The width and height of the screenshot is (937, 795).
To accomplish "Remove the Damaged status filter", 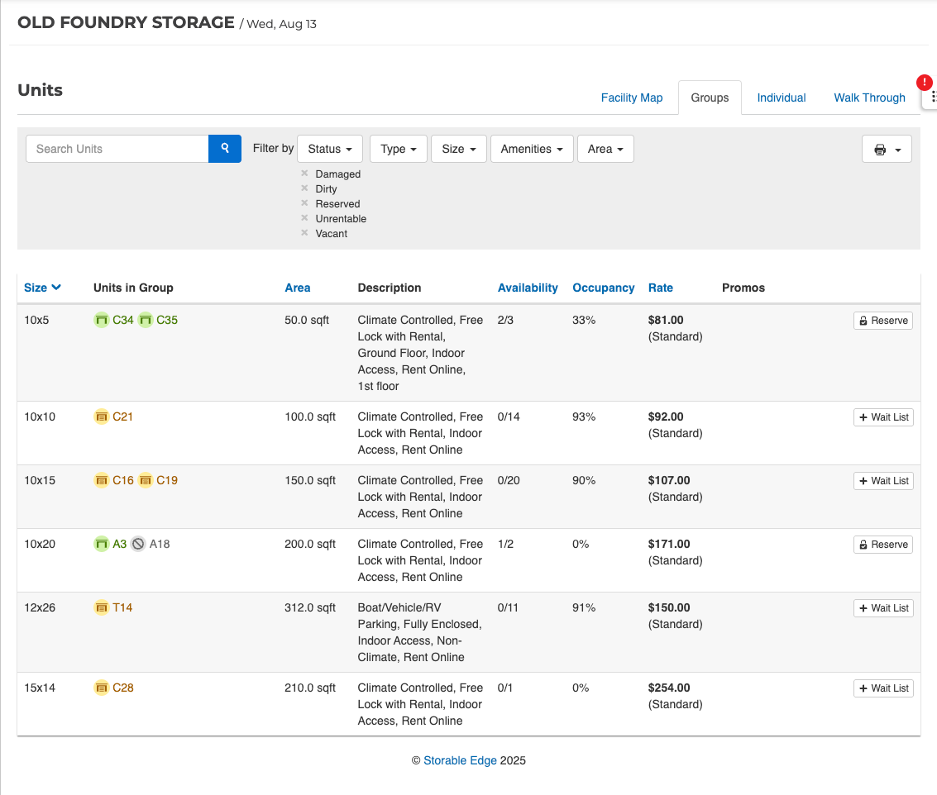I will point(304,174).
